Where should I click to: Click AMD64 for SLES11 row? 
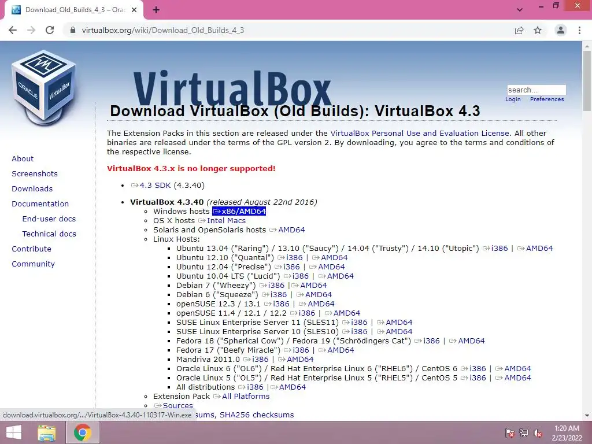tap(399, 323)
